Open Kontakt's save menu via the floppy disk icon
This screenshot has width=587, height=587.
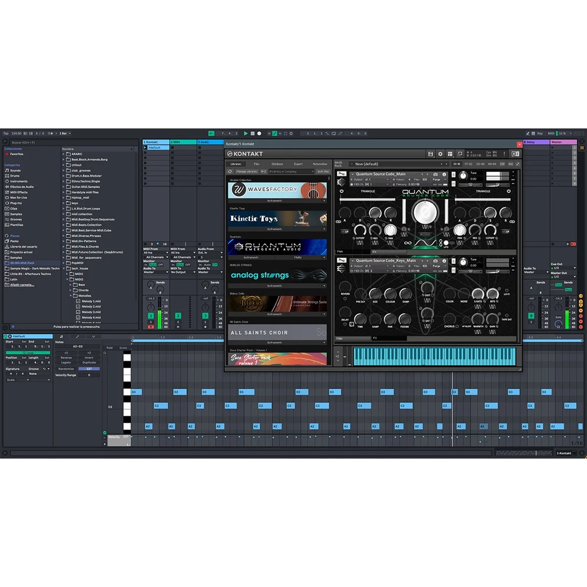click(x=431, y=154)
